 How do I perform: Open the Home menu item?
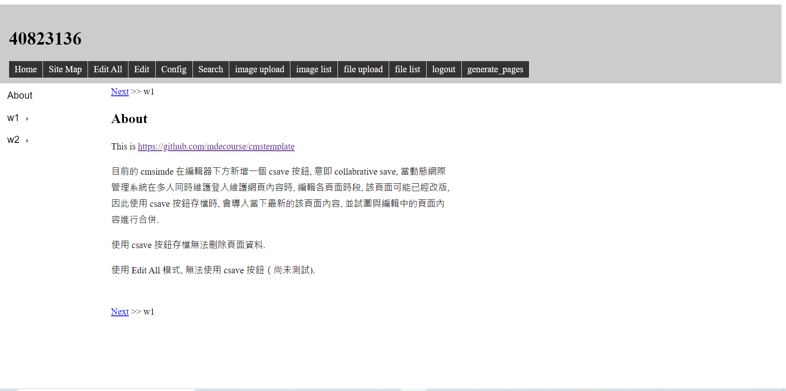(26, 69)
